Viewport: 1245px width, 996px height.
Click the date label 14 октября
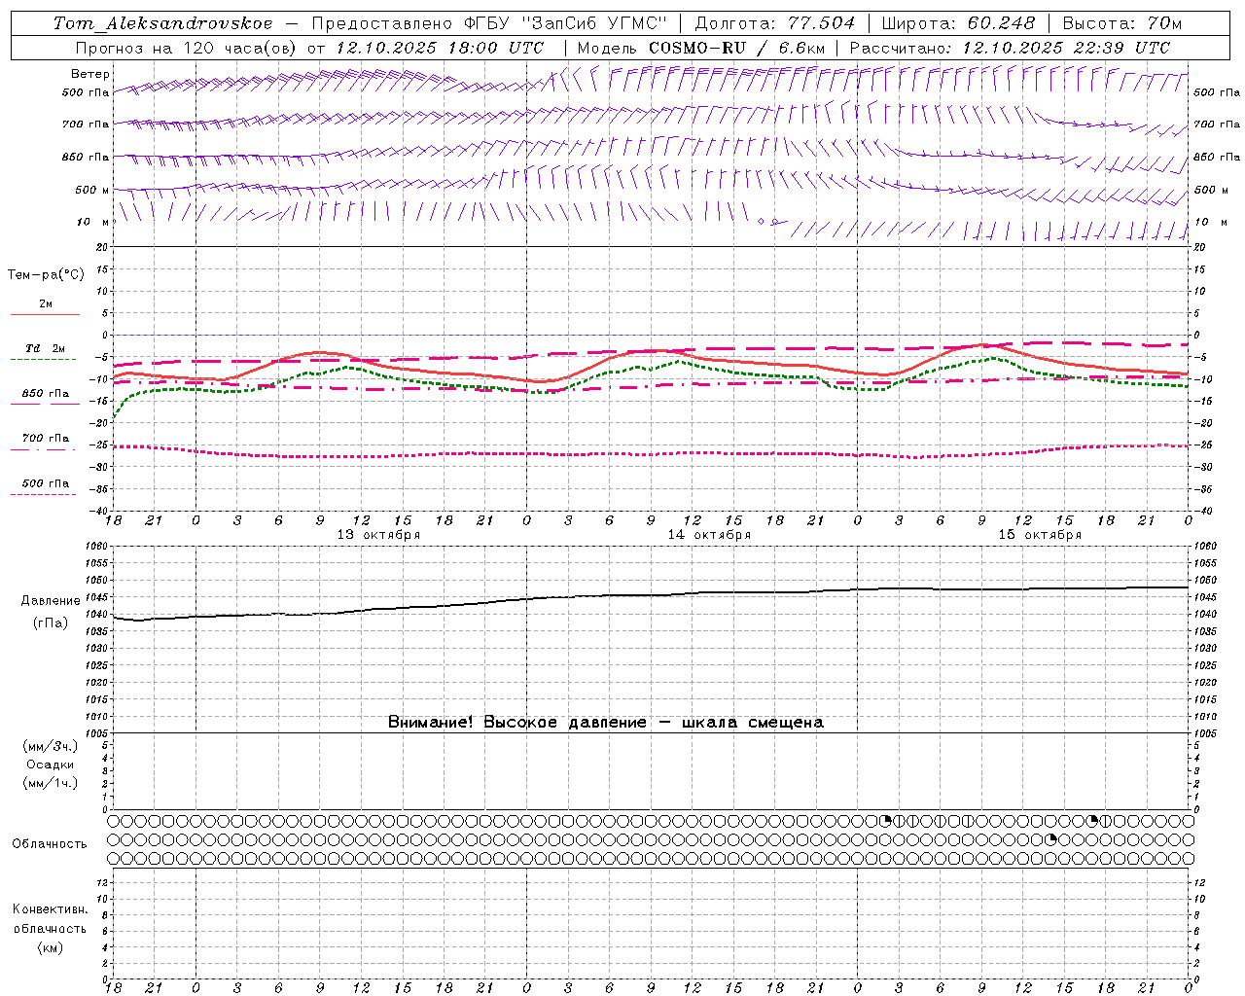coord(709,535)
